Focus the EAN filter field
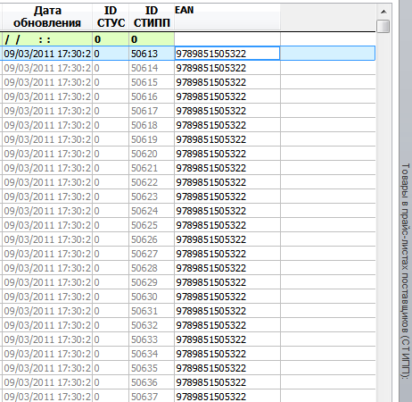This screenshot has width=412, height=402. 227,39
